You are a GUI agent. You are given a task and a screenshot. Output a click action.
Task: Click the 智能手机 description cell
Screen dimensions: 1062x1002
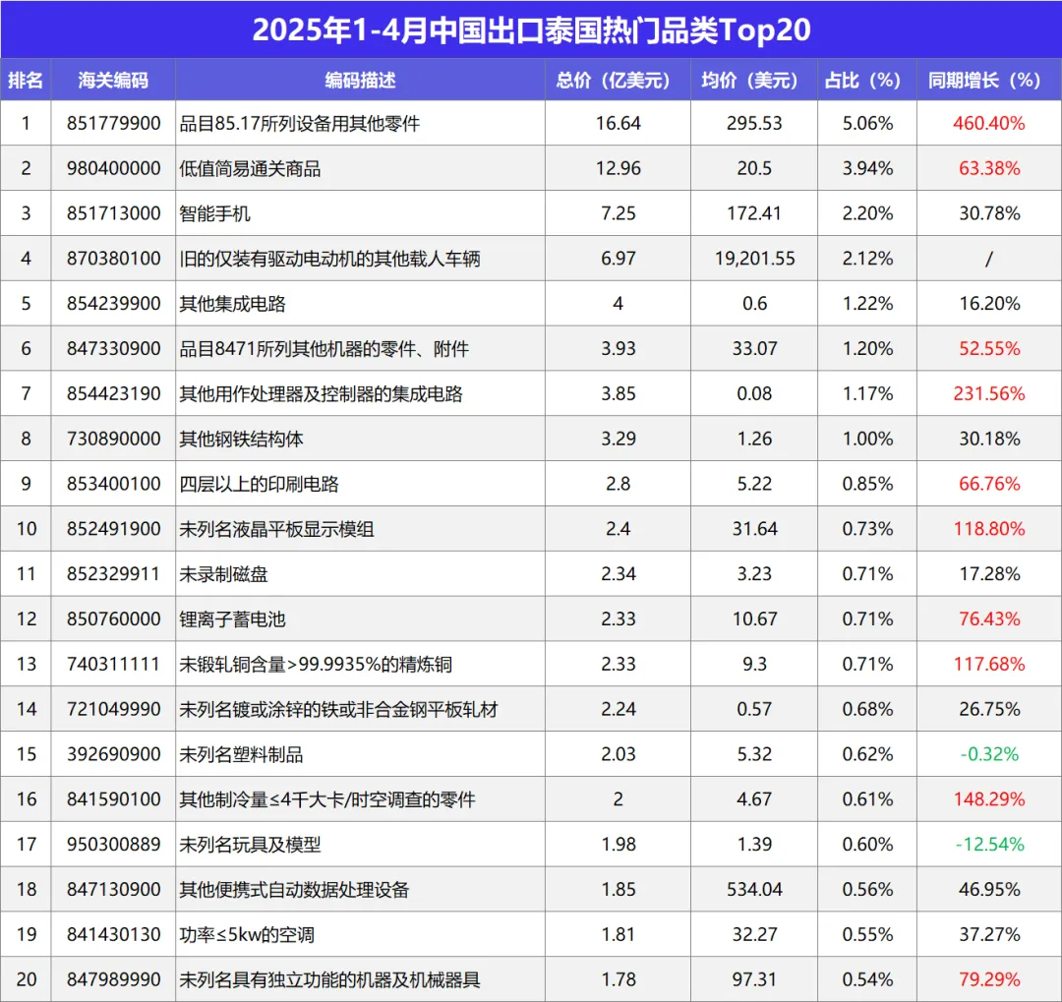360,213
